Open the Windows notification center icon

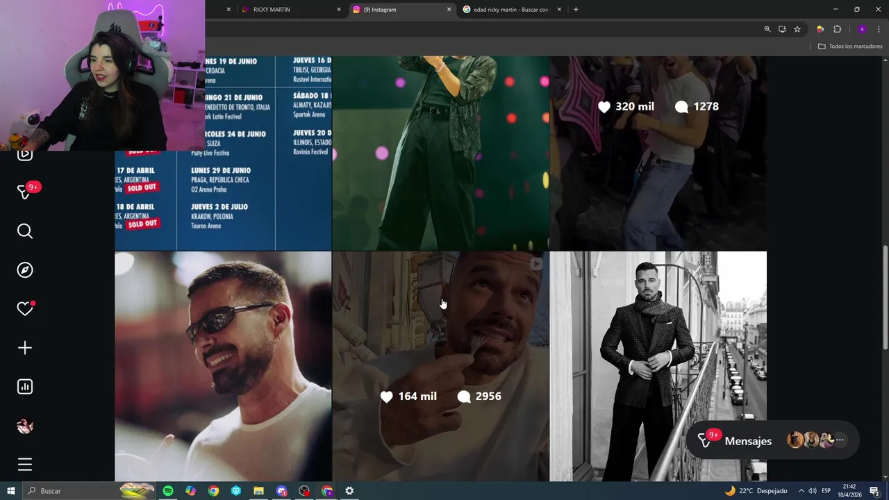click(x=874, y=491)
